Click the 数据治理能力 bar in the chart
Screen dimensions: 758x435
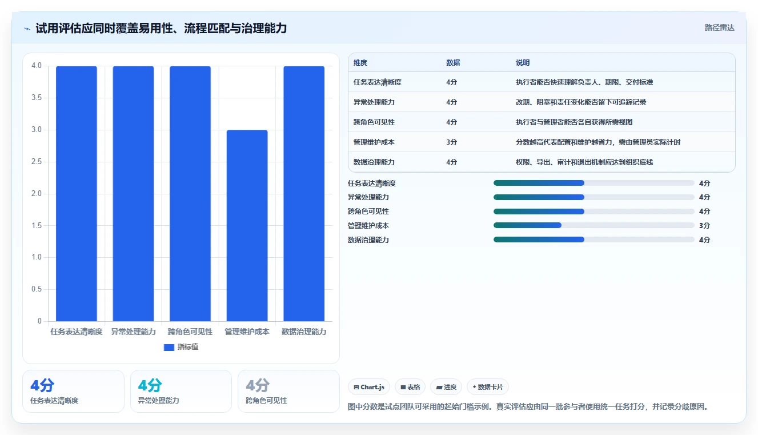point(304,194)
